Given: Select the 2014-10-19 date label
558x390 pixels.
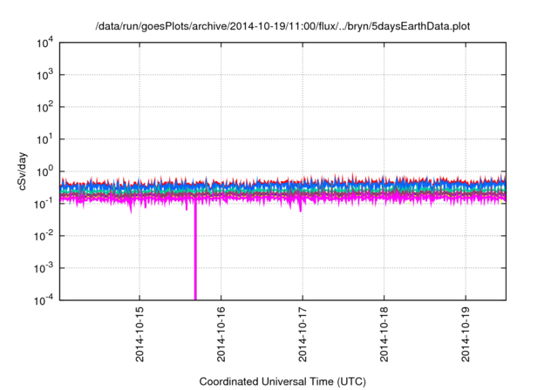Looking at the screenshot, I should pos(466,334).
